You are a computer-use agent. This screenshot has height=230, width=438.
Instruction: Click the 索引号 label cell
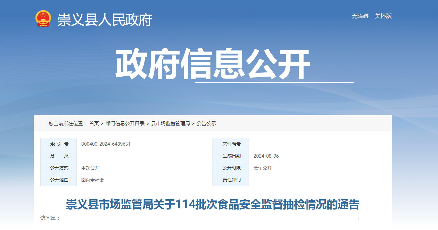(x=59, y=144)
